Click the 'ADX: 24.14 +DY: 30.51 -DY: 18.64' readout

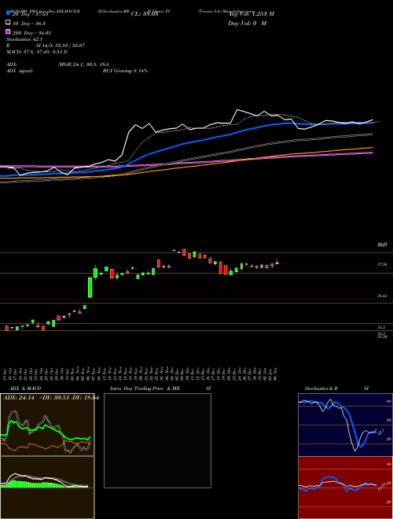click(51, 398)
